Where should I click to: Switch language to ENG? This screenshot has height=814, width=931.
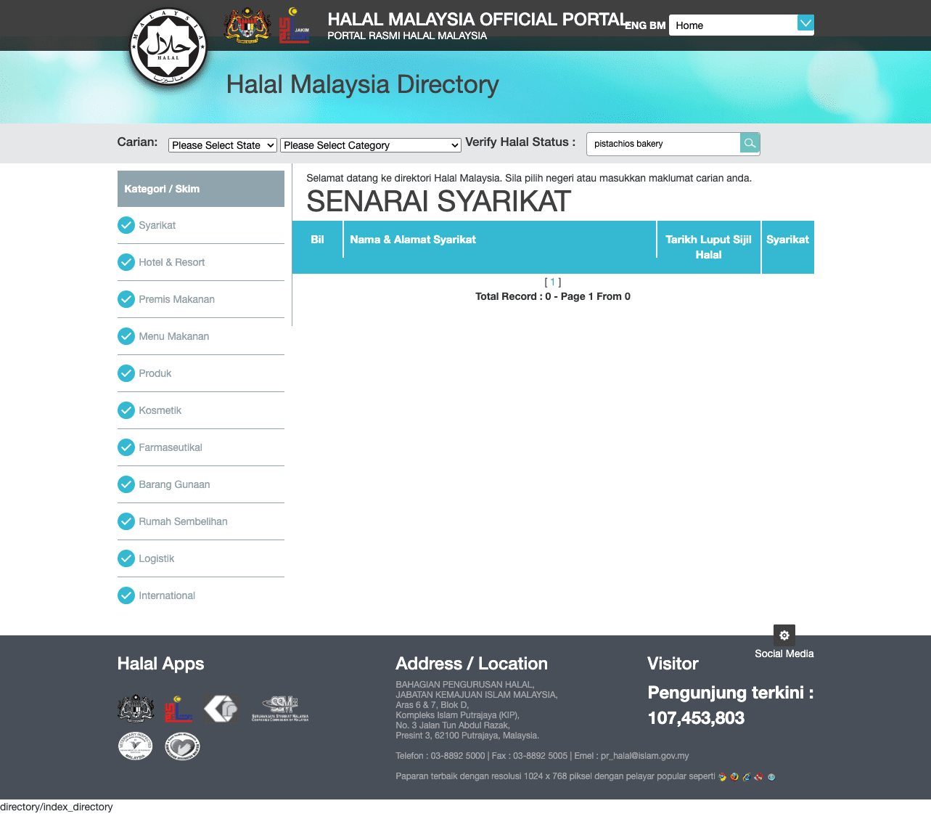636,25
